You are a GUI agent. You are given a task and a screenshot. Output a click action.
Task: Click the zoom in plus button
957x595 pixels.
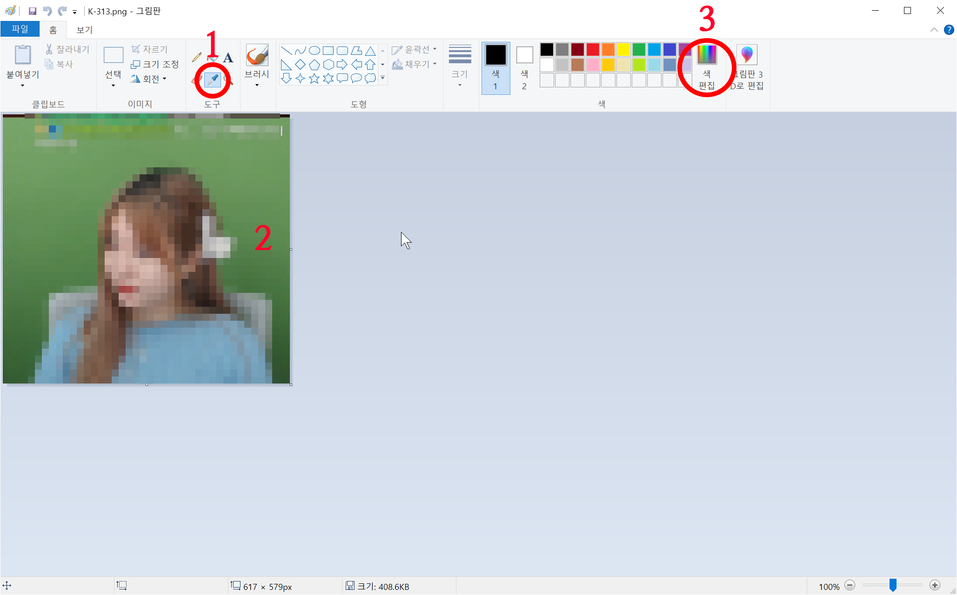point(935,585)
